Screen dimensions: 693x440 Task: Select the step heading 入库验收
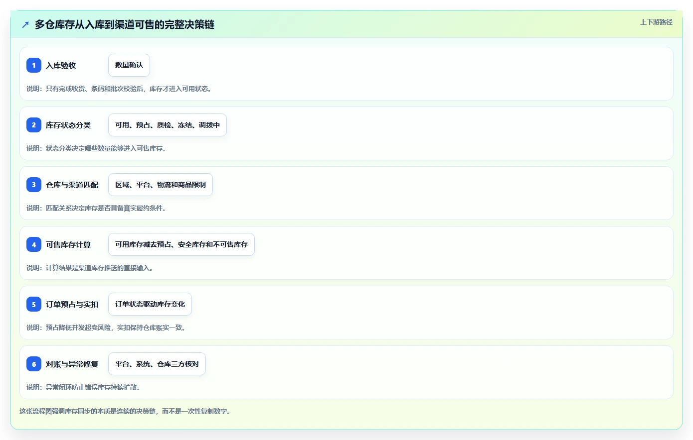61,65
